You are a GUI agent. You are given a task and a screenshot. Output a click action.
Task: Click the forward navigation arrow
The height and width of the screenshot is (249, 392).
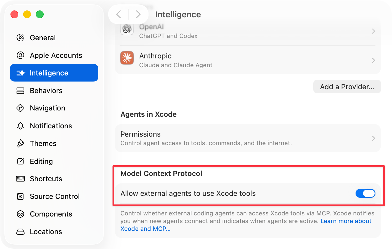pyautogui.click(x=138, y=14)
